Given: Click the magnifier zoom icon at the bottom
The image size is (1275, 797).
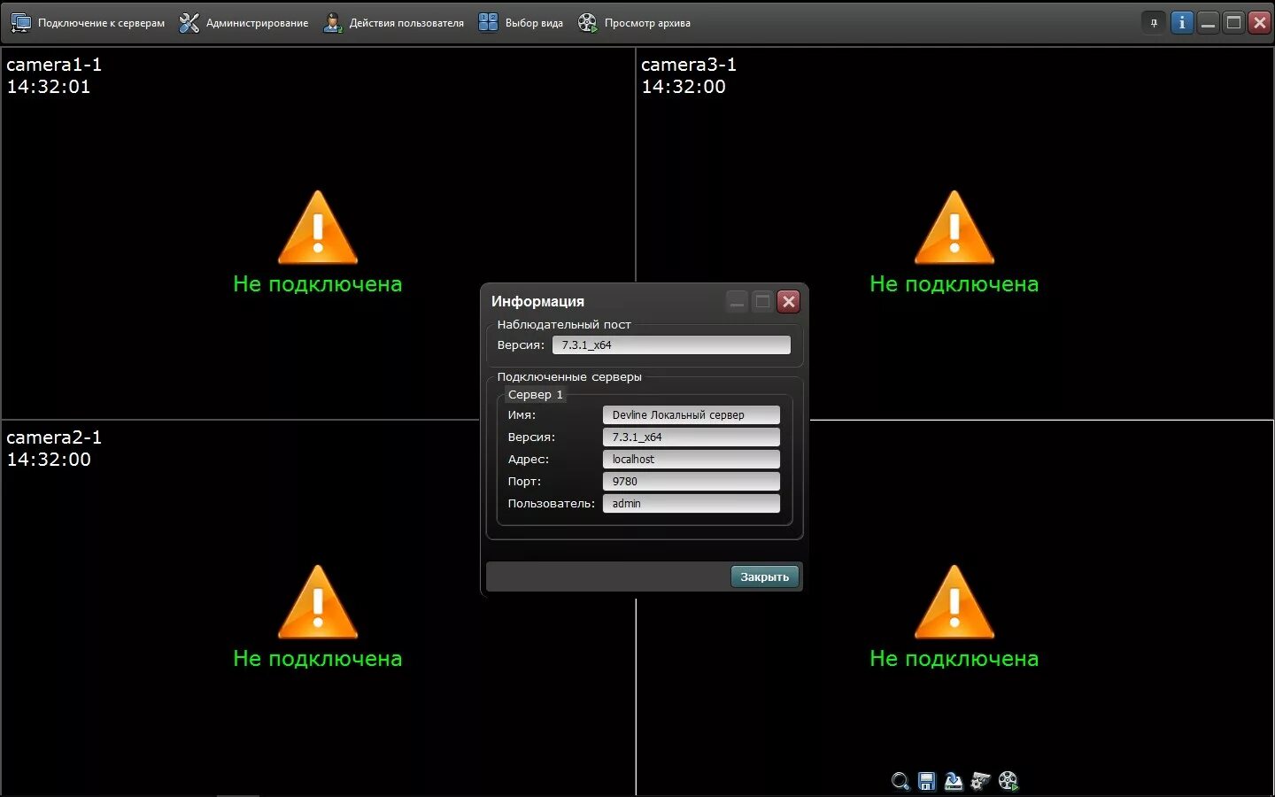Looking at the screenshot, I should tap(900, 781).
